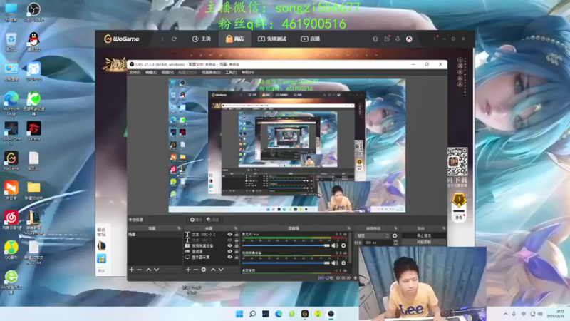
Task: Adjust transition duration stepper arrows
Action: [395, 243]
